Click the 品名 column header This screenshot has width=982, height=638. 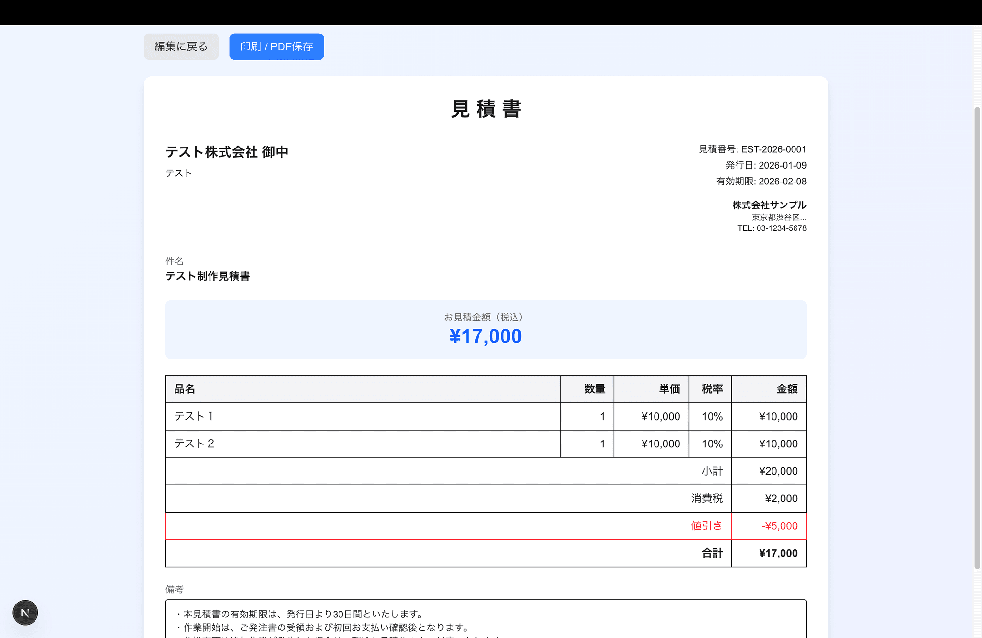coord(185,389)
